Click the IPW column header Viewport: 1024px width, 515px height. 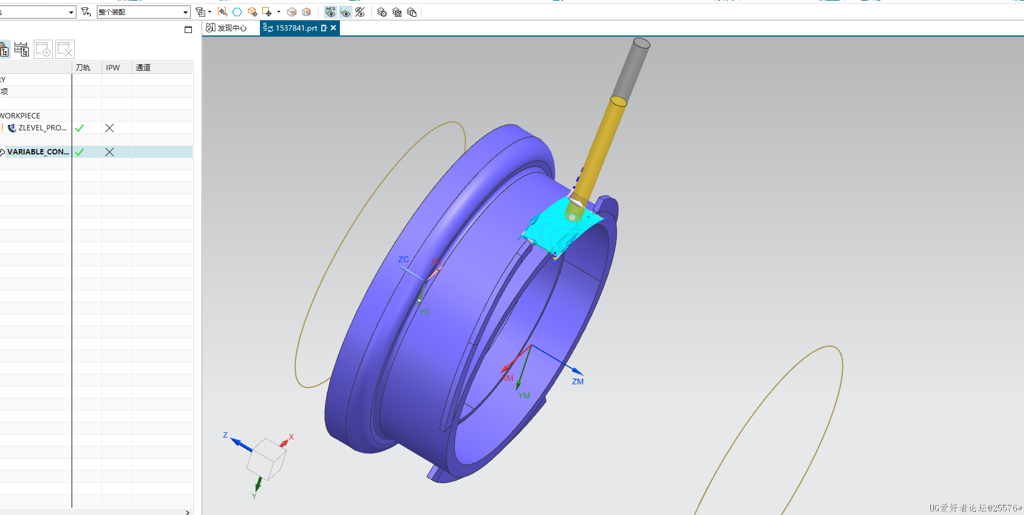[x=117, y=67]
